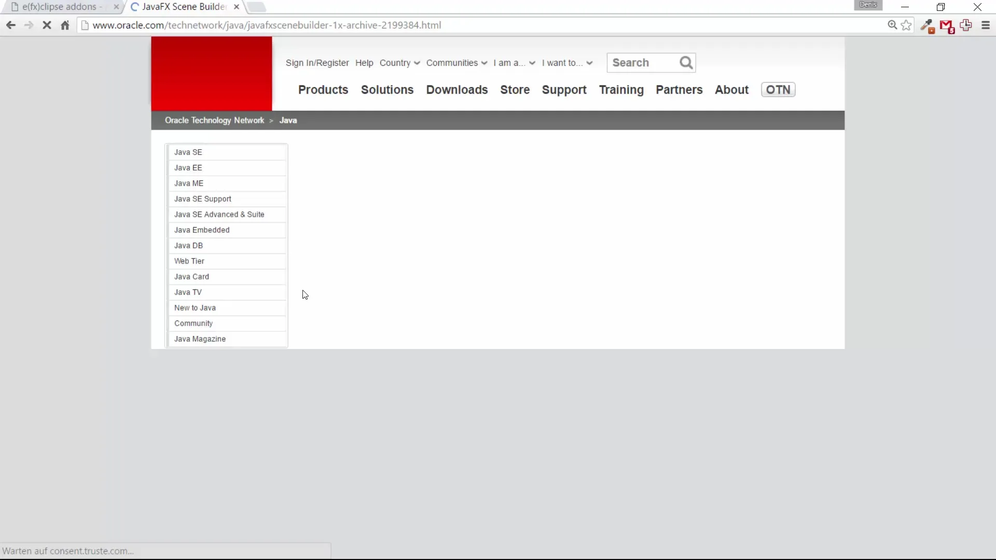
Task: Bookmark this page with the star icon
Action: [906, 25]
